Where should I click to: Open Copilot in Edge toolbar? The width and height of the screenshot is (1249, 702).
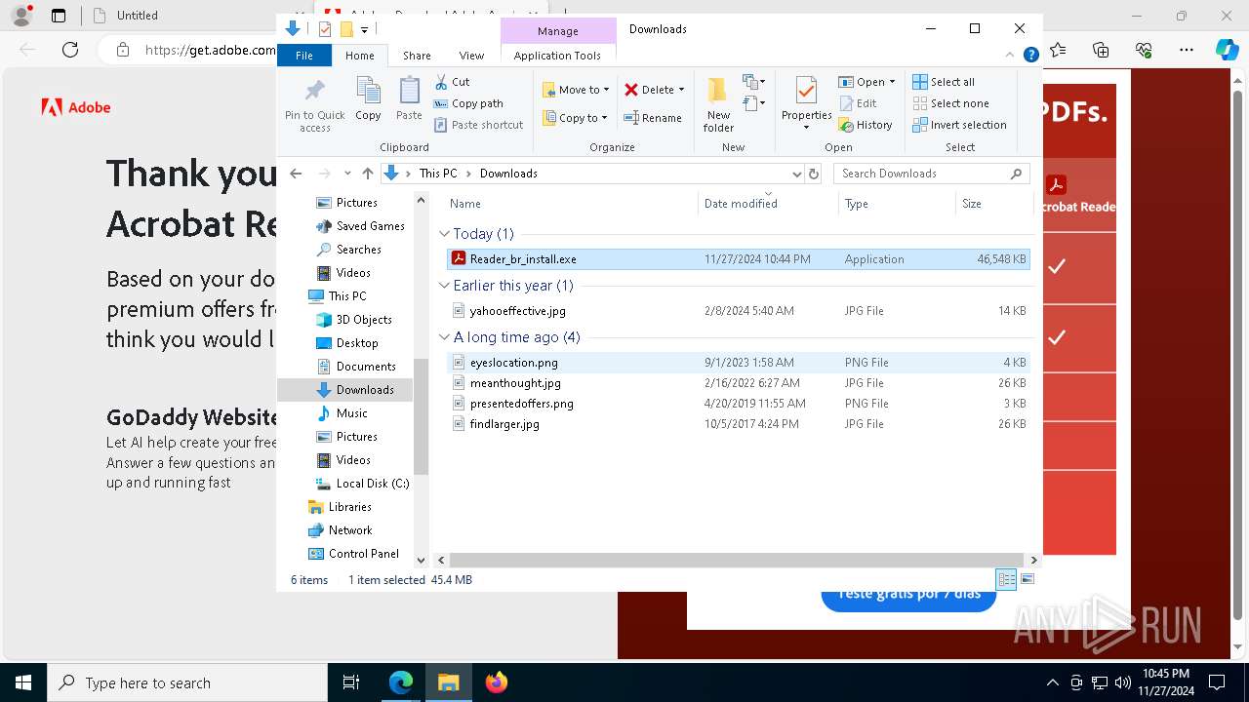(1227, 49)
